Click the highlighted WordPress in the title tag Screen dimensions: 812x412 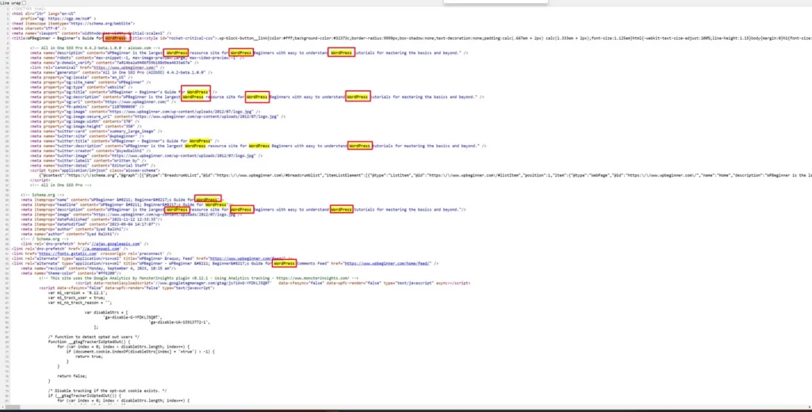point(115,38)
